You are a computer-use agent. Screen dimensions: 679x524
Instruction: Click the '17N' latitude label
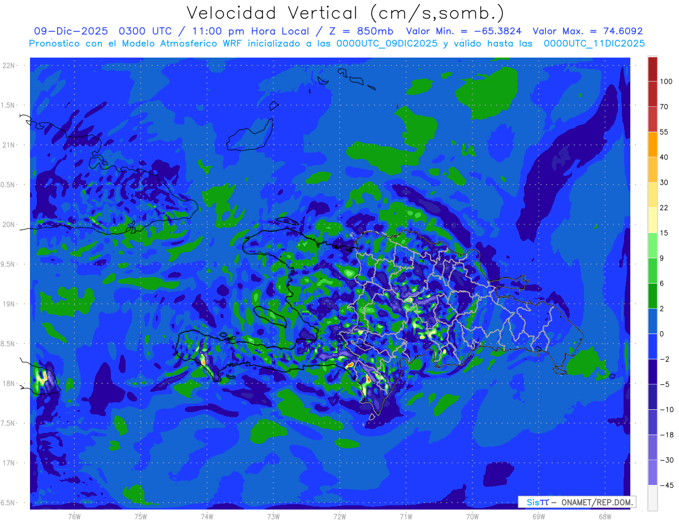click(x=8, y=463)
